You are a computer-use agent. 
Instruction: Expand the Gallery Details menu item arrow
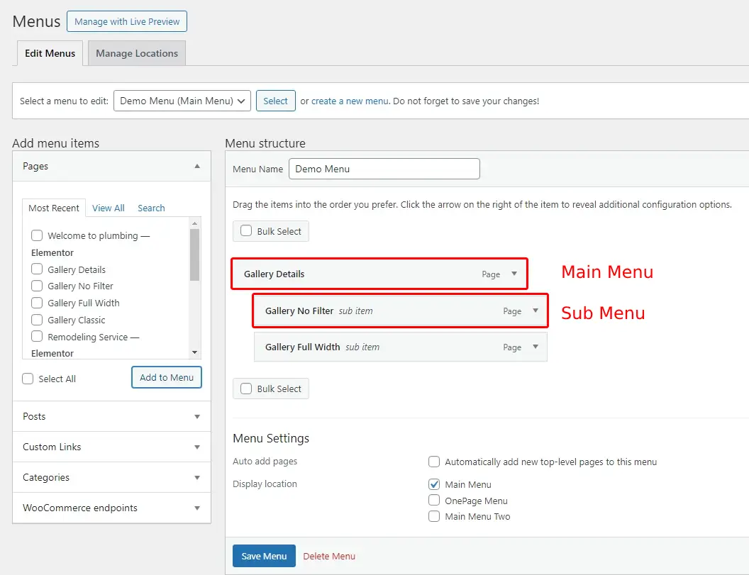pos(514,274)
